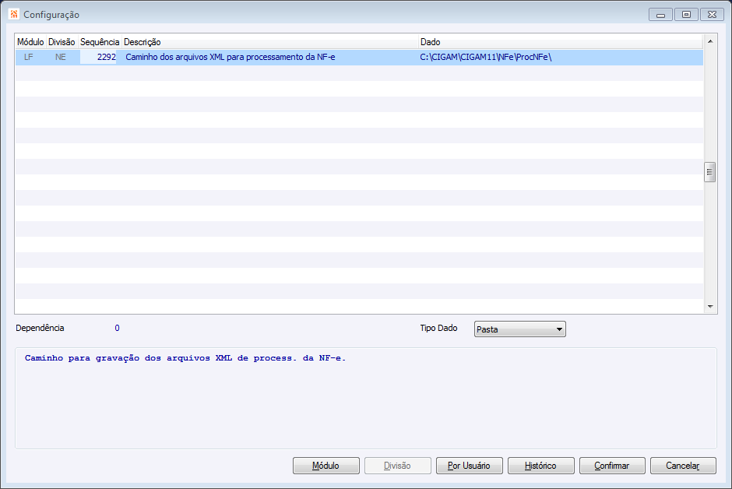Click the help text 'Caminho para gravação'
This screenshot has height=489, width=732.
(185, 358)
